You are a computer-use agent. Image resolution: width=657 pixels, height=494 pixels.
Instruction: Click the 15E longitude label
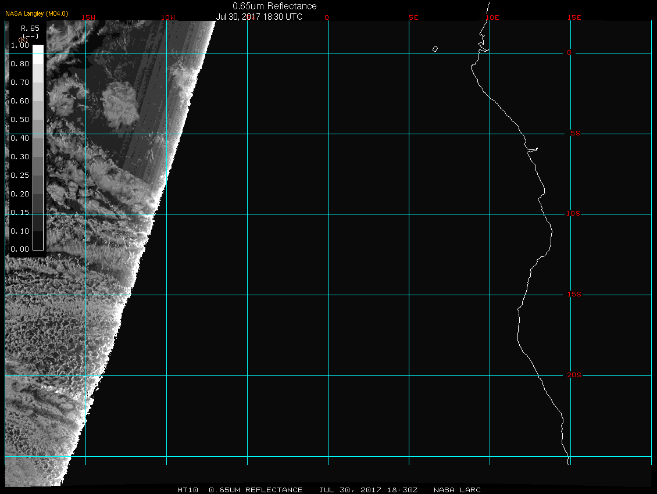[x=574, y=17]
